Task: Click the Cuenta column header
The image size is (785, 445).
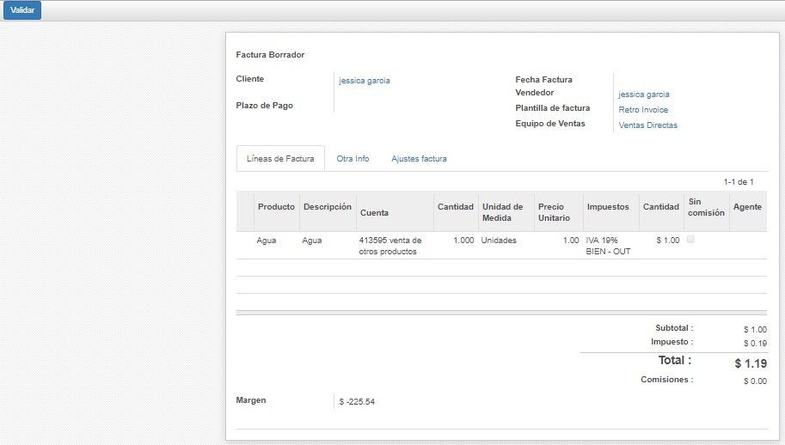Action: point(374,212)
